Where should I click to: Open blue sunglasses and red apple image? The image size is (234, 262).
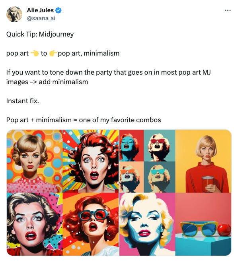click(x=203, y=224)
